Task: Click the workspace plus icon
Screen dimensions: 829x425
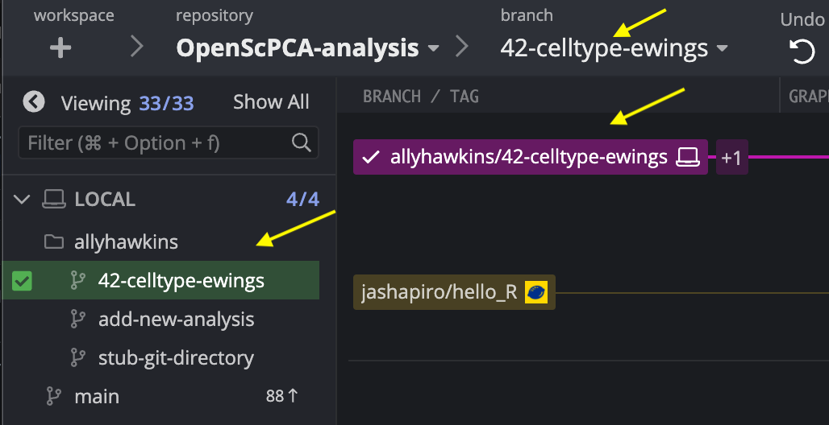Action: (60, 48)
